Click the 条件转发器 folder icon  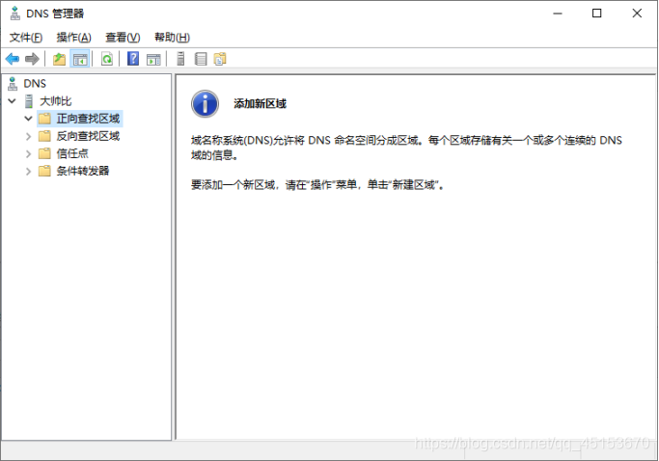click(44, 171)
